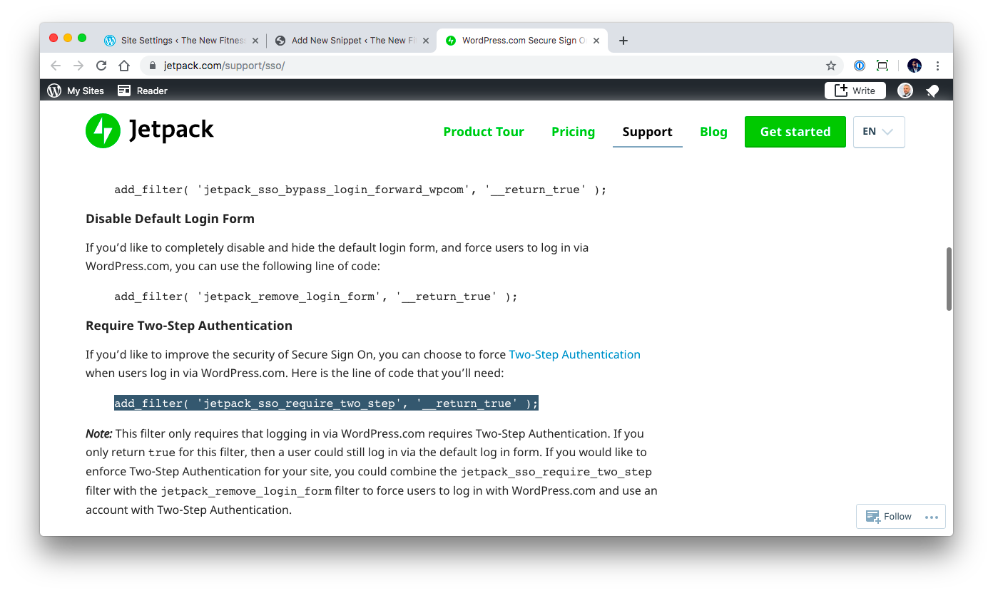Go back using the browser back arrow
This screenshot has width=993, height=593.
click(x=56, y=66)
